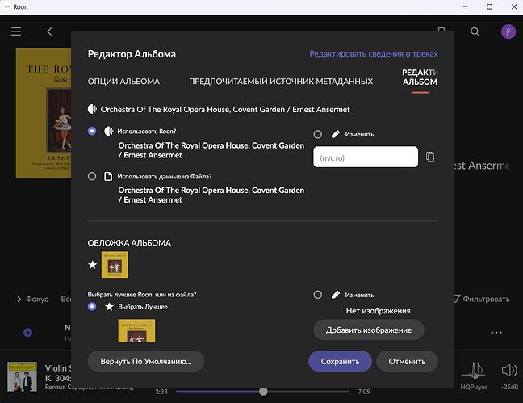Open the HQPlayer signal path icon
523x403 pixels.
coord(475,371)
